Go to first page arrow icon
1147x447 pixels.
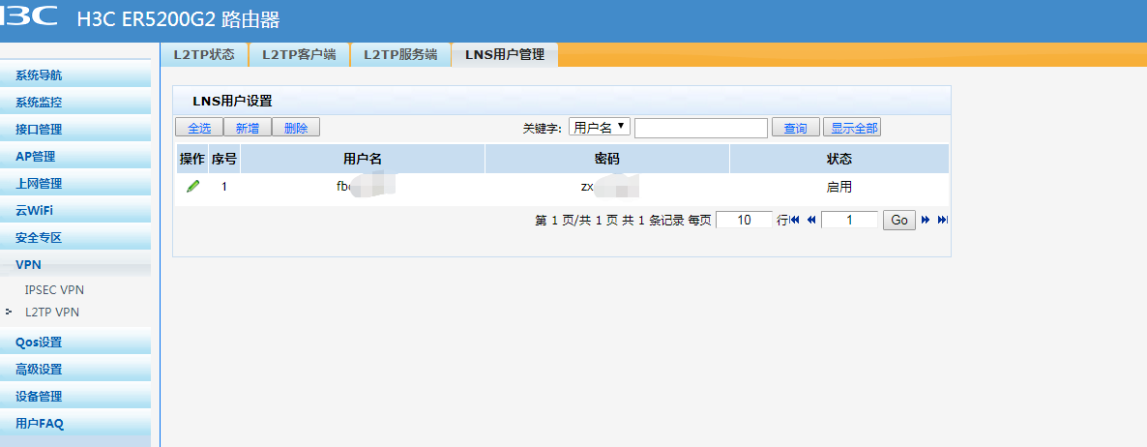click(x=795, y=220)
